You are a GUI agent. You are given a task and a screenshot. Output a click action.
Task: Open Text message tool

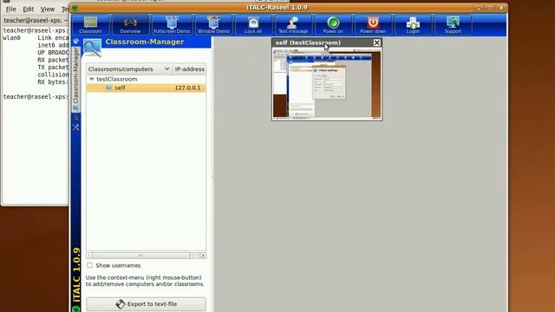pyautogui.click(x=293, y=25)
